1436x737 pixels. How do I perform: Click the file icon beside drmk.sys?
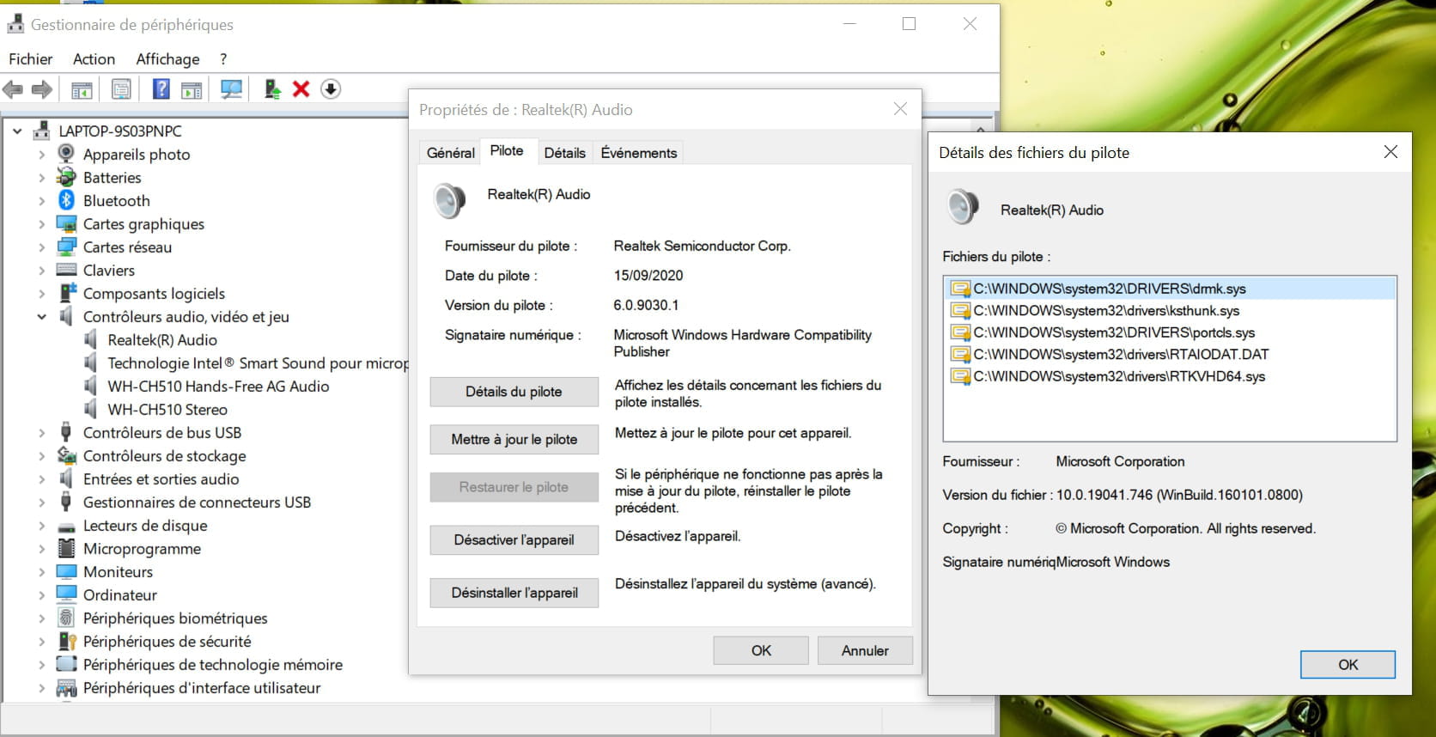960,289
